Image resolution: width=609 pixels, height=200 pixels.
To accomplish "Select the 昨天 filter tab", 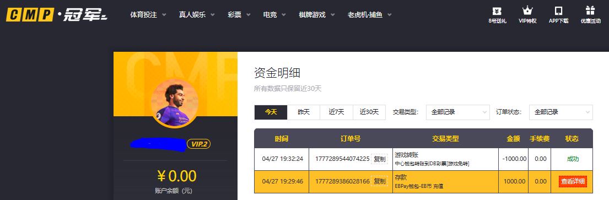I will (x=304, y=112).
